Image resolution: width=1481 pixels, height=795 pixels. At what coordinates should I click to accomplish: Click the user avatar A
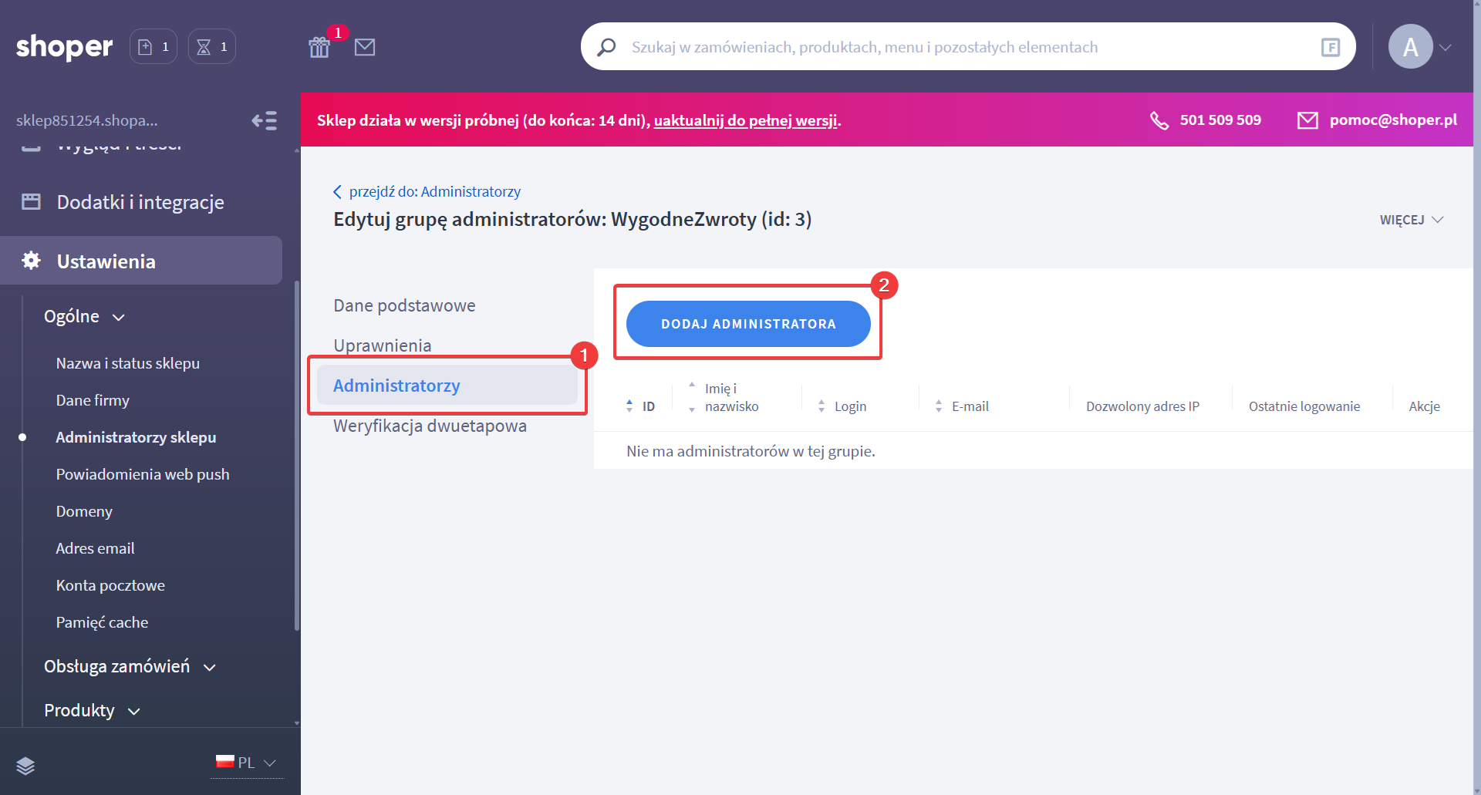click(x=1410, y=47)
